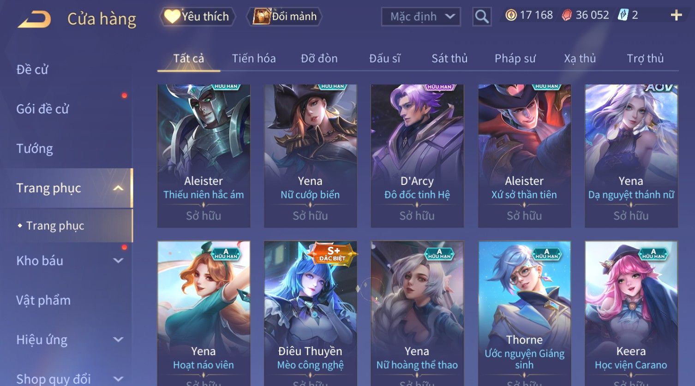Tap the red ruby currency icon
The image size is (695, 386).
pyautogui.click(x=566, y=15)
